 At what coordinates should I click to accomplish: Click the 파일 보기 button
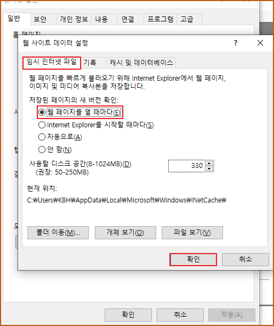tap(192, 233)
